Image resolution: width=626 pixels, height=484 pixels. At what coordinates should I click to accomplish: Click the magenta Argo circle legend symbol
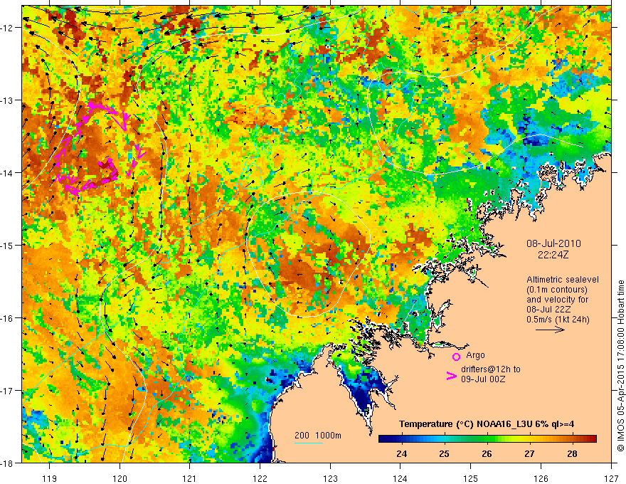456,357
